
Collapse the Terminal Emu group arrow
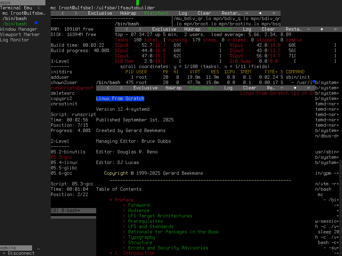click(x=39, y=8)
